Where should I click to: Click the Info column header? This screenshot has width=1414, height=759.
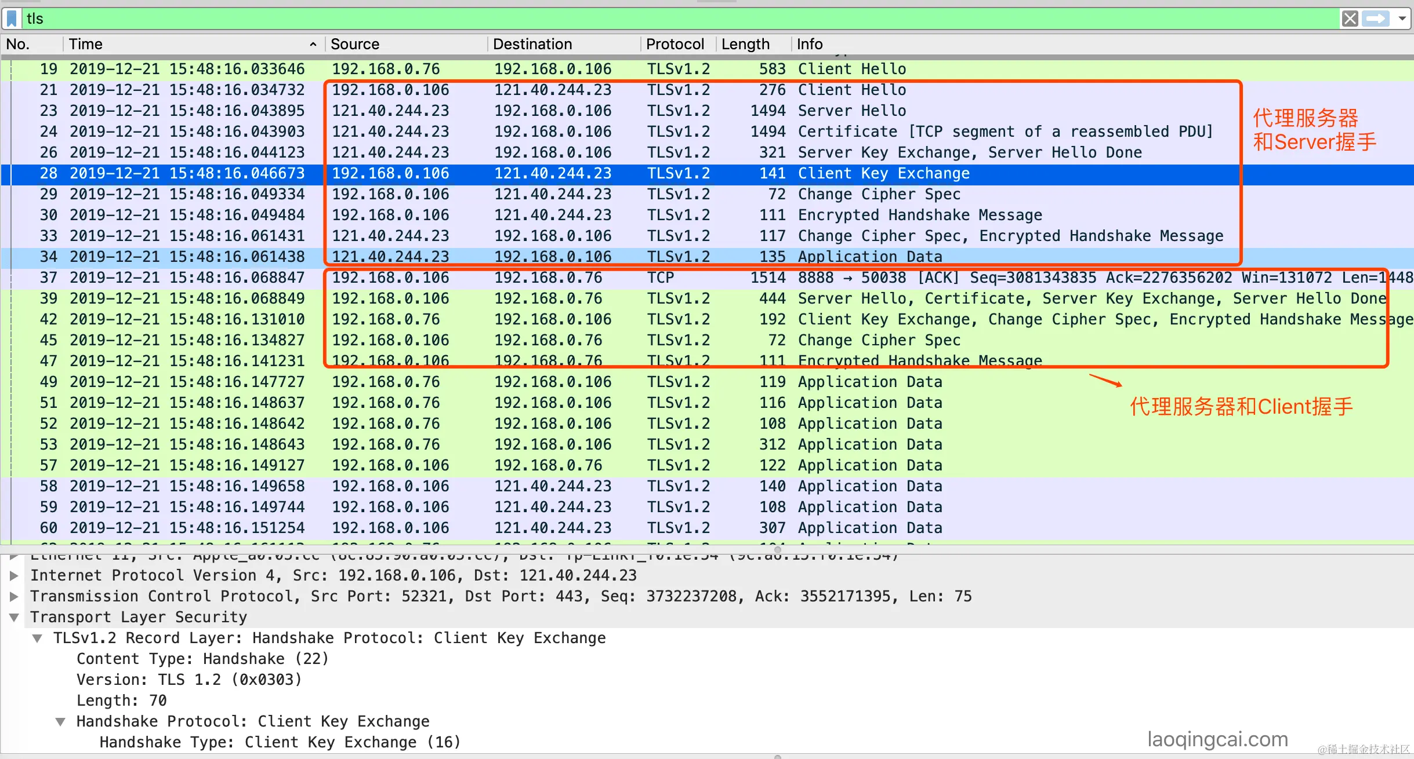pos(809,44)
